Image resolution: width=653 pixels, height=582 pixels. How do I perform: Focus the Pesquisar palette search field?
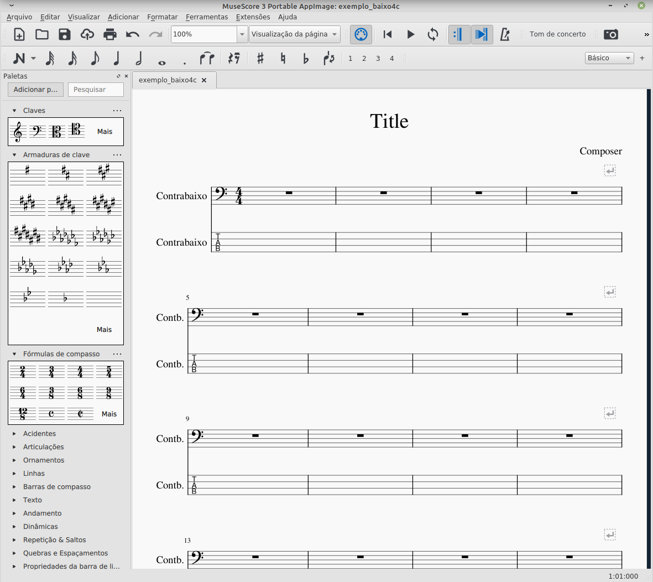(96, 89)
